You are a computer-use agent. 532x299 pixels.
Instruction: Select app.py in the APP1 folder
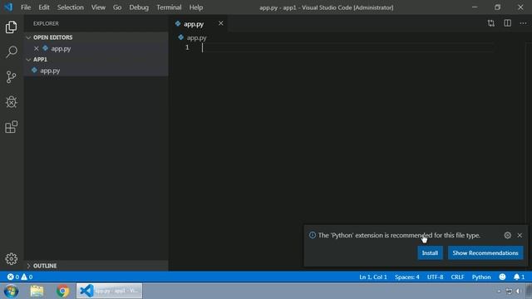coord(96,71)
